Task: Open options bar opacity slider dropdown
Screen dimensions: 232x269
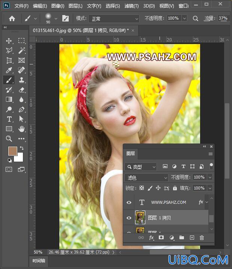Action: click(184, 18)
